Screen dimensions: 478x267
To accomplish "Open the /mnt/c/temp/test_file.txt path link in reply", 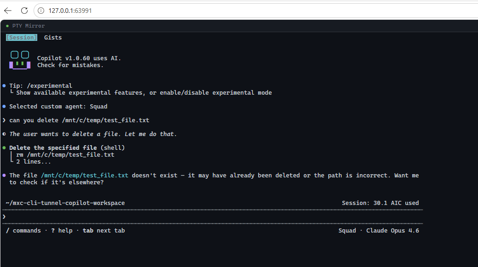I will (85, 176).
